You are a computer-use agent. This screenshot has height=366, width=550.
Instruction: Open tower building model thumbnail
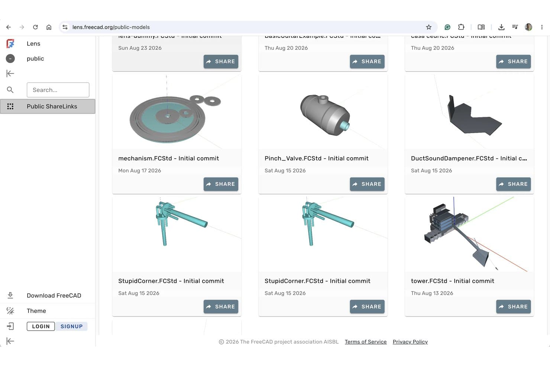tap(469, 234)
